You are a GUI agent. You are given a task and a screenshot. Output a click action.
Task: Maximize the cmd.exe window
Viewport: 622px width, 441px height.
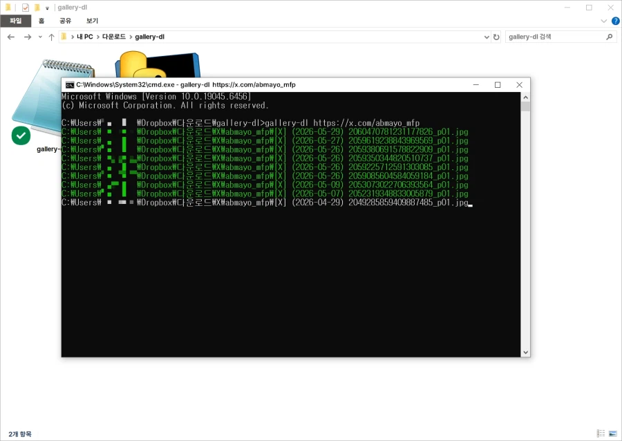pyautogui.click(x=498, y=85)
